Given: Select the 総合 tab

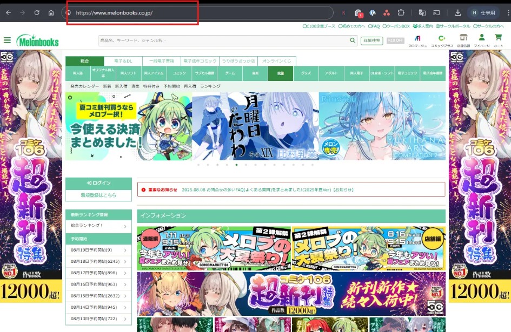Looking at the screenshot, I should [85, 61].
